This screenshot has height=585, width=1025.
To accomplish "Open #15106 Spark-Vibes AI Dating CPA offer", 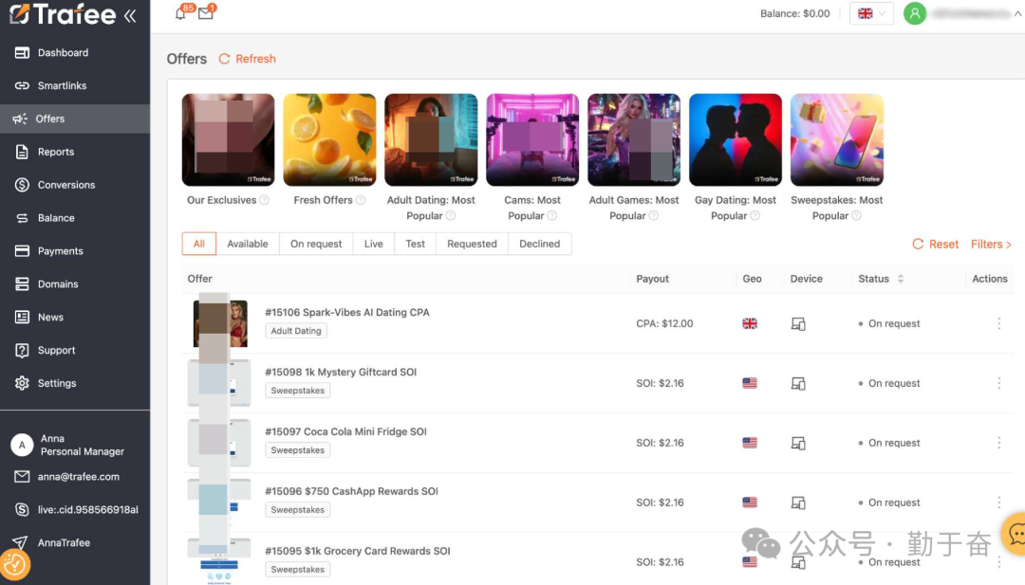I will pyautogui.click(x=347, y=312).
